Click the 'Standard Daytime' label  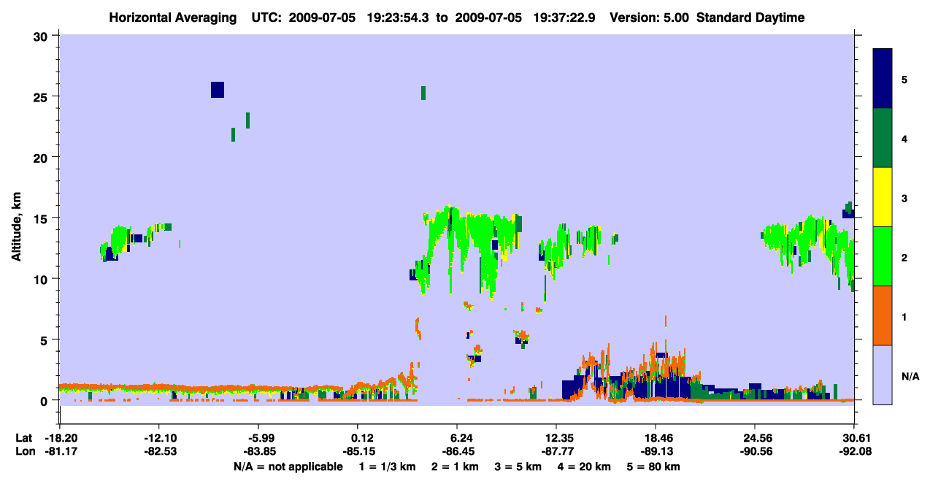pyautogui.click(x=750, y=18)
